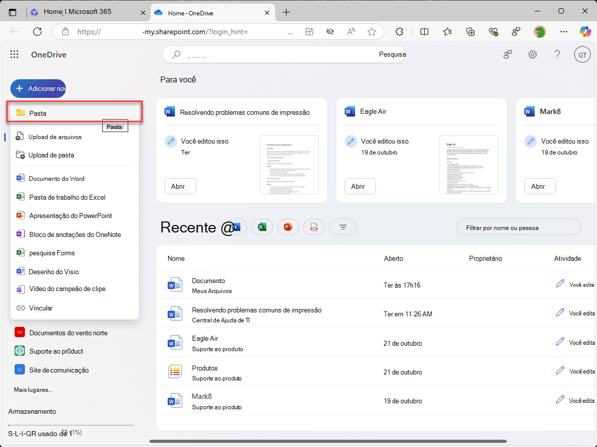This screenshot has width=597, height=447.
Task: Open OneDrive settings gear
Action: point(532,55)
